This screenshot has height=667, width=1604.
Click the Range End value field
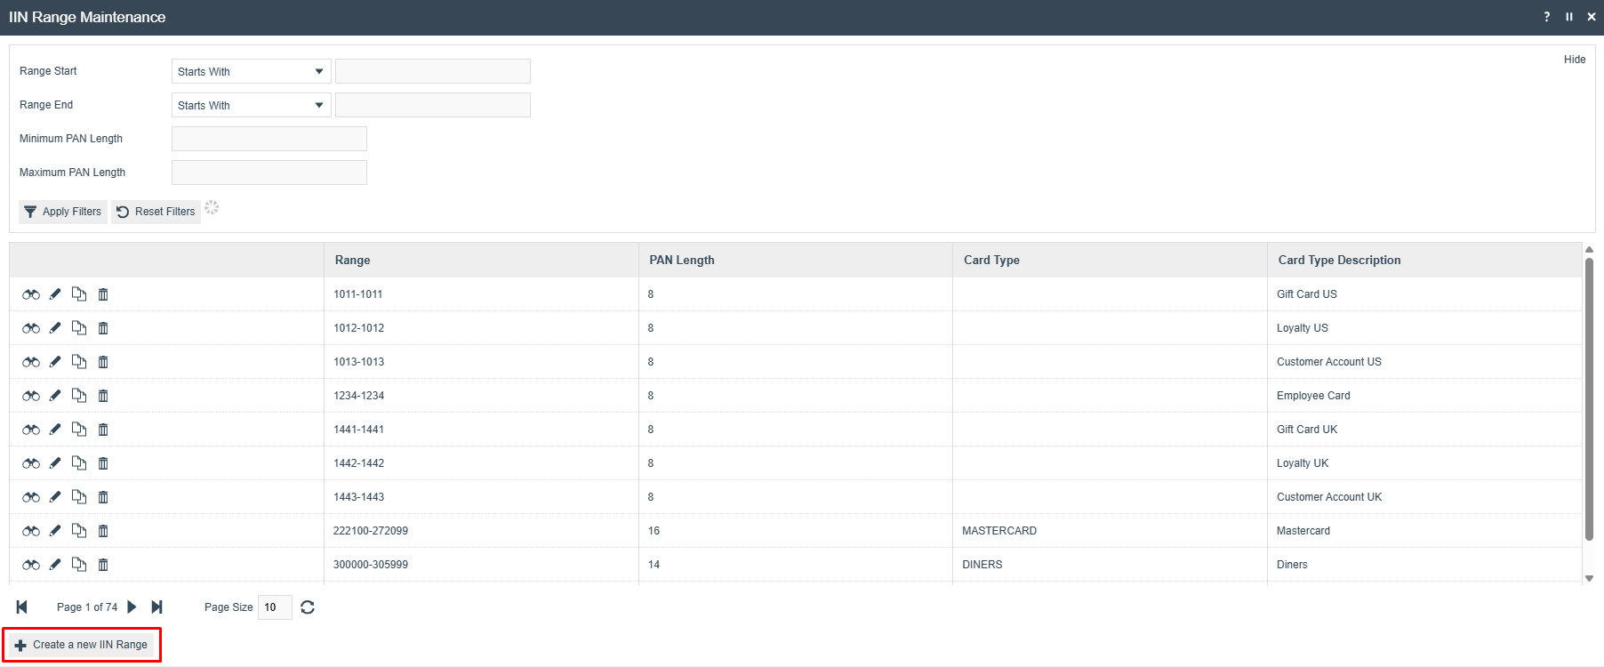433,105
